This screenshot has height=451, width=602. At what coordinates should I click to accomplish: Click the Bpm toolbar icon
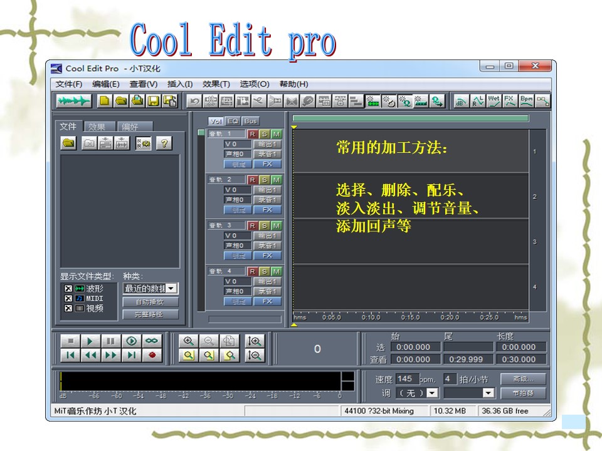tap(526, 101)
